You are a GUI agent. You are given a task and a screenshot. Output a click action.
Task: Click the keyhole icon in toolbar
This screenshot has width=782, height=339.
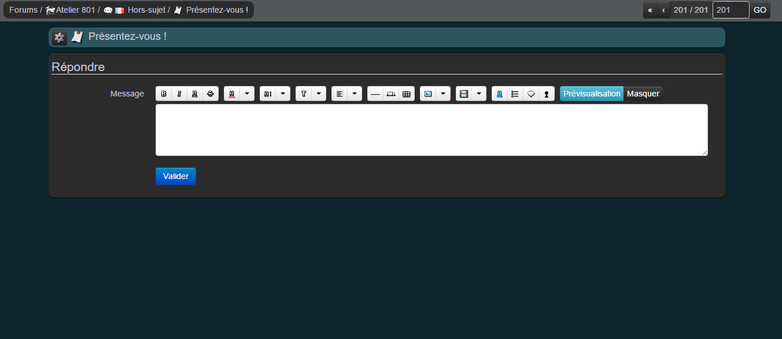point(547,94)
